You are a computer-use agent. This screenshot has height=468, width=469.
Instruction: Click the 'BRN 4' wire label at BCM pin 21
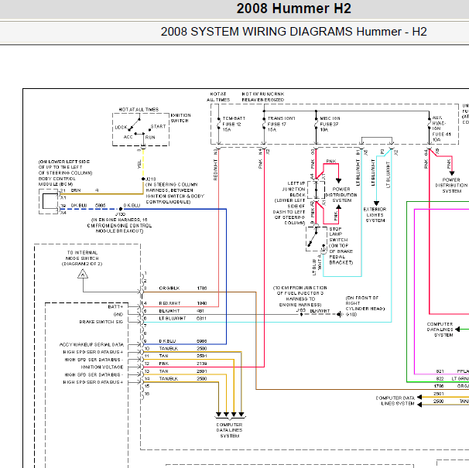tap(84, 190)
